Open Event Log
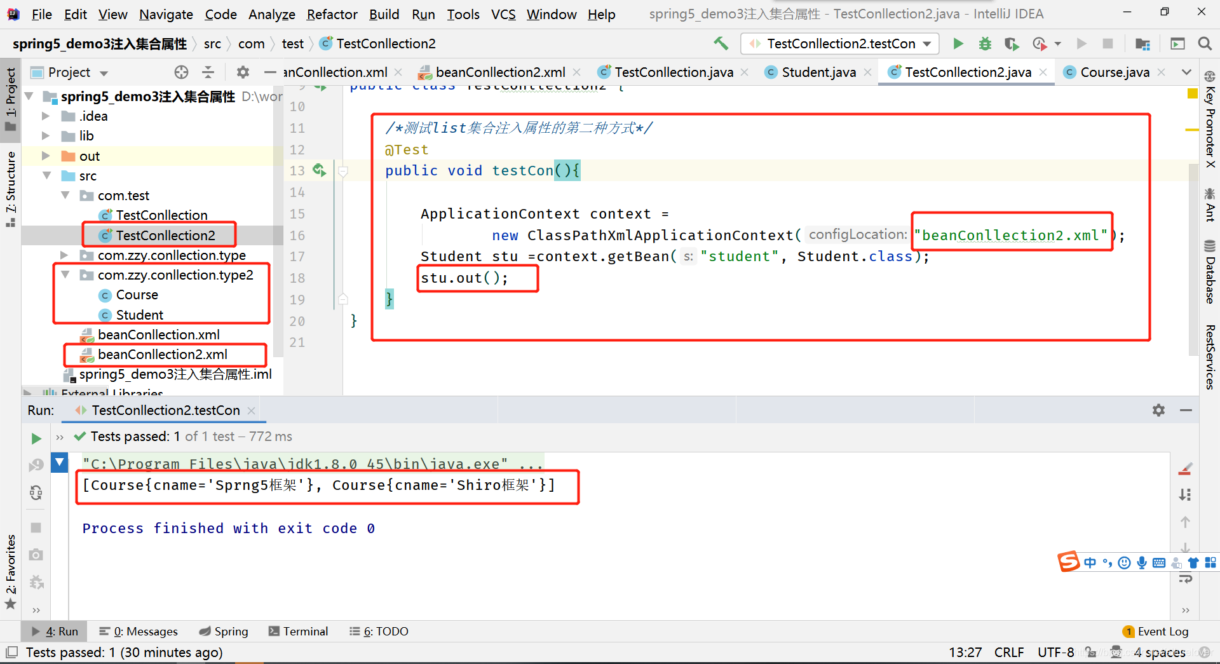 click(1155, 631)
